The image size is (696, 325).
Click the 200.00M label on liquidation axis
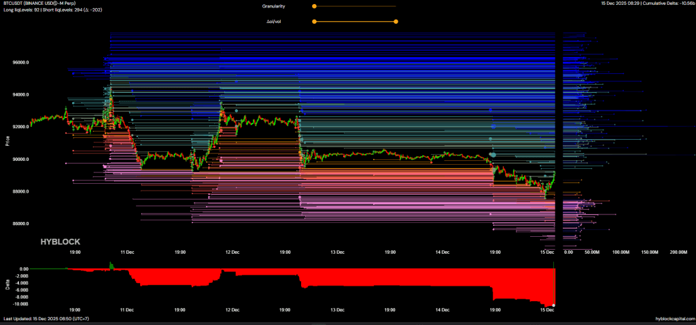678,252
